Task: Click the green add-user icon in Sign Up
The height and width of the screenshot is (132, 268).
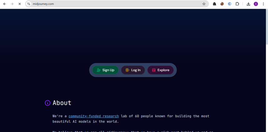Action: (98, 70)
